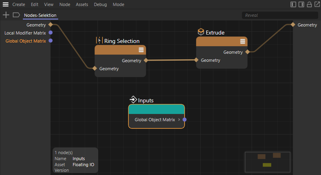Click the Reveal search field
The height and width of the screenshot is (175, 321).
coord(280,15)
